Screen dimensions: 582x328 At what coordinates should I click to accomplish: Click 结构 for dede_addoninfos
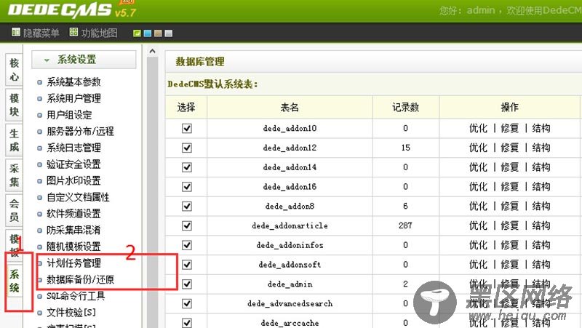(541, 245)
